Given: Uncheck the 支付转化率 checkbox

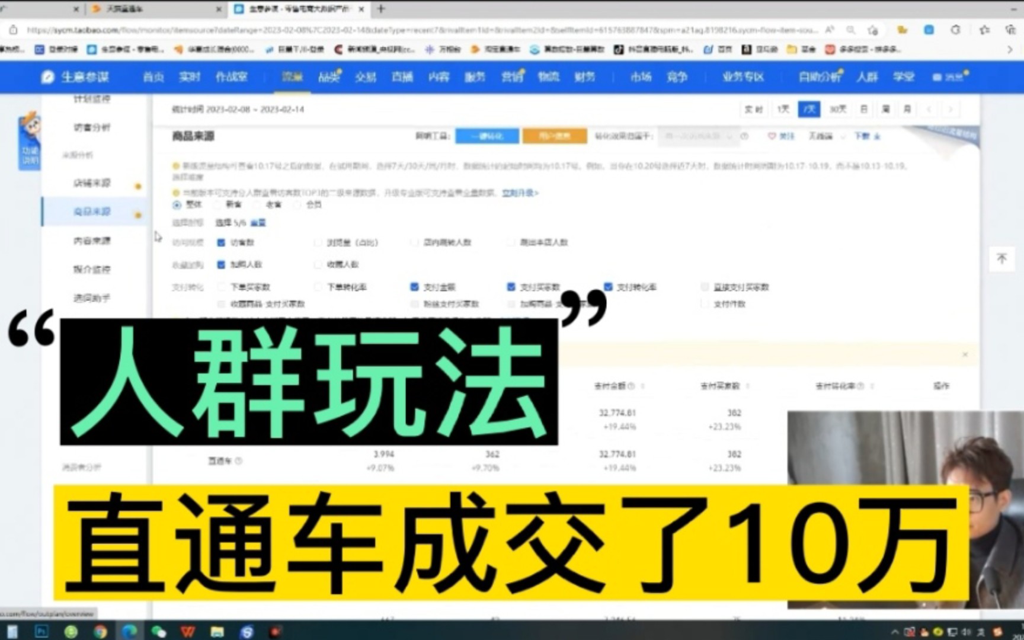Looking at the screenshot, I should (607, 287).
